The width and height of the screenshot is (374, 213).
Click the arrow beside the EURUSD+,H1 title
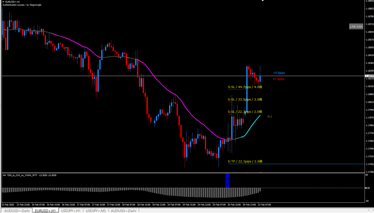click(x=3, y=2)
